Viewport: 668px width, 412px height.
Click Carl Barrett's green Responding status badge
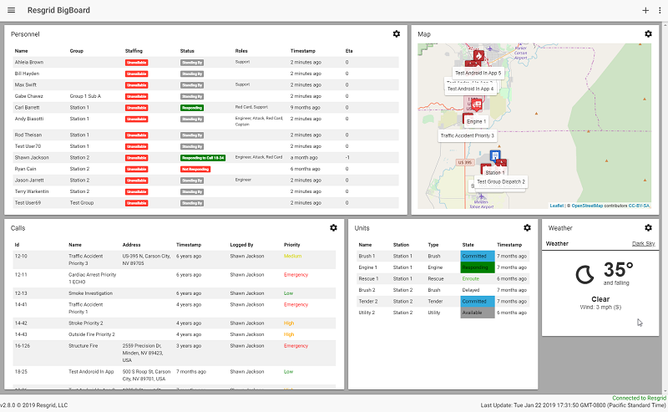pos(190,108)
